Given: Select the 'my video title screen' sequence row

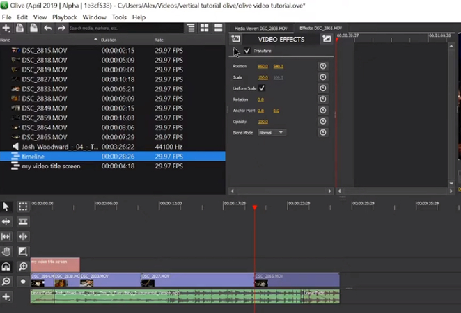Looking at the screenshot, I should pyautogui.click(x=113, y=166).
